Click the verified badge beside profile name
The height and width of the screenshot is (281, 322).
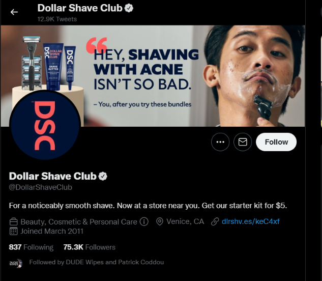103,176
